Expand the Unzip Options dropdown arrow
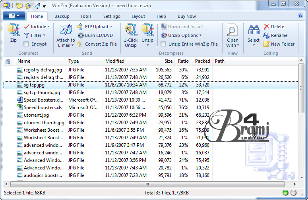Image resolution: width=308 pixels, height=200 pixels. (201, 35)
